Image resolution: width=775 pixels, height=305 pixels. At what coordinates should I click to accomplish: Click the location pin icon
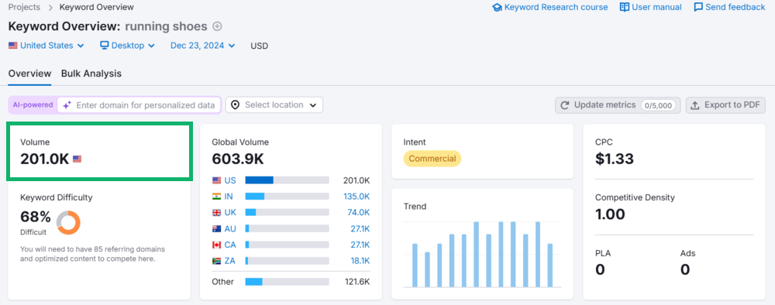pos(236,105)
